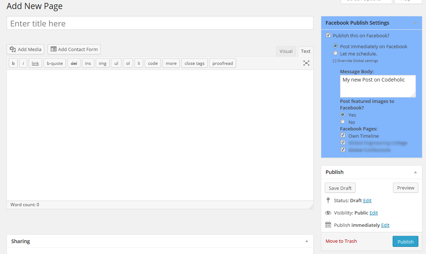Click the Message Body text area
This screenshot has height=254, width=426.
click(x=378, y=86)
